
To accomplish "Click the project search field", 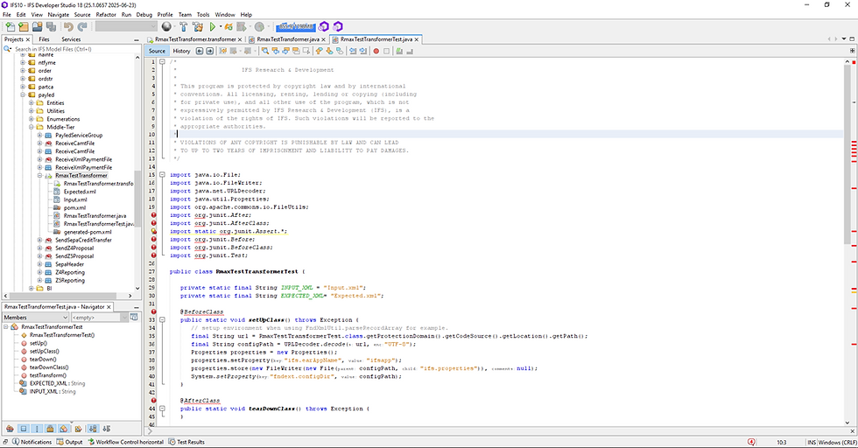I will [x=71, y=49].
